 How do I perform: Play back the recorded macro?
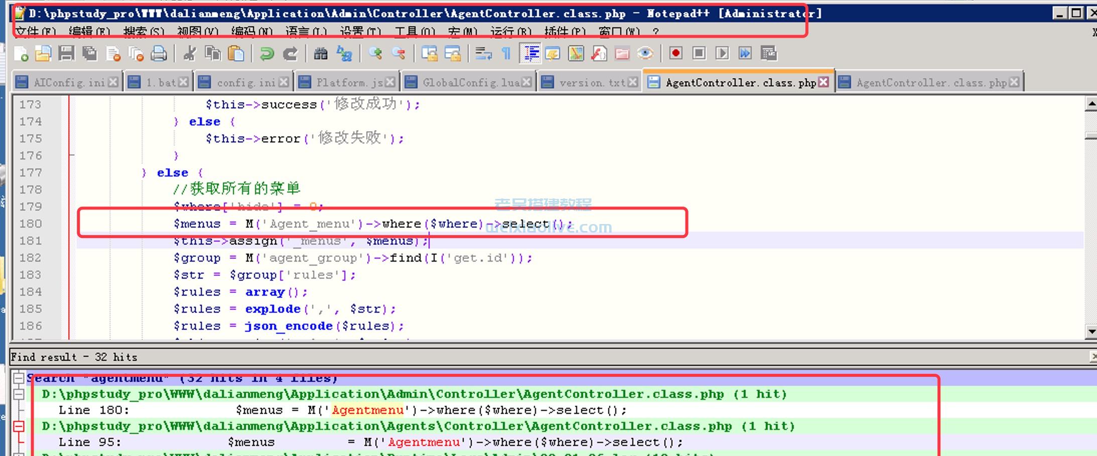[x=722, y=53]
